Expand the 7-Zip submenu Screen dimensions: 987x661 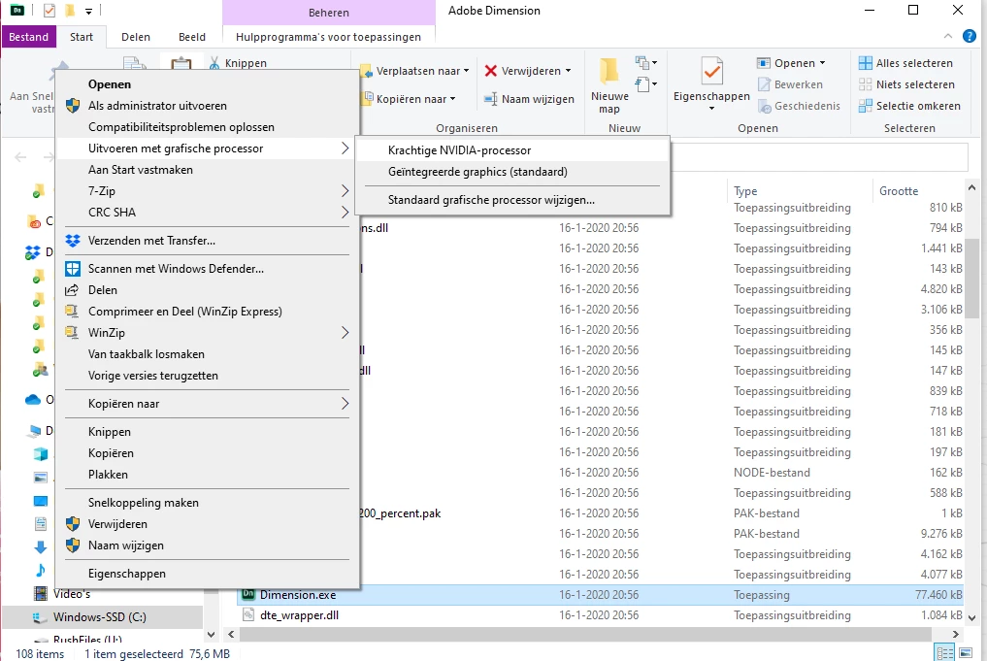click(x=208, y=191)
